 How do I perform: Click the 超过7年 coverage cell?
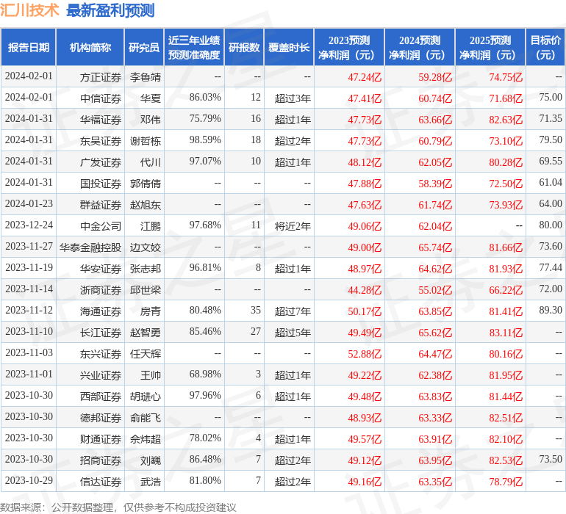coord(293,311)
